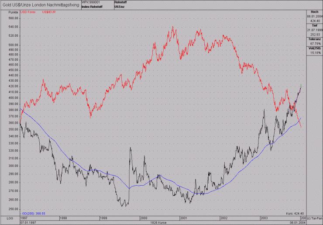Click the GD(200) moving average label

pos(33,214)
